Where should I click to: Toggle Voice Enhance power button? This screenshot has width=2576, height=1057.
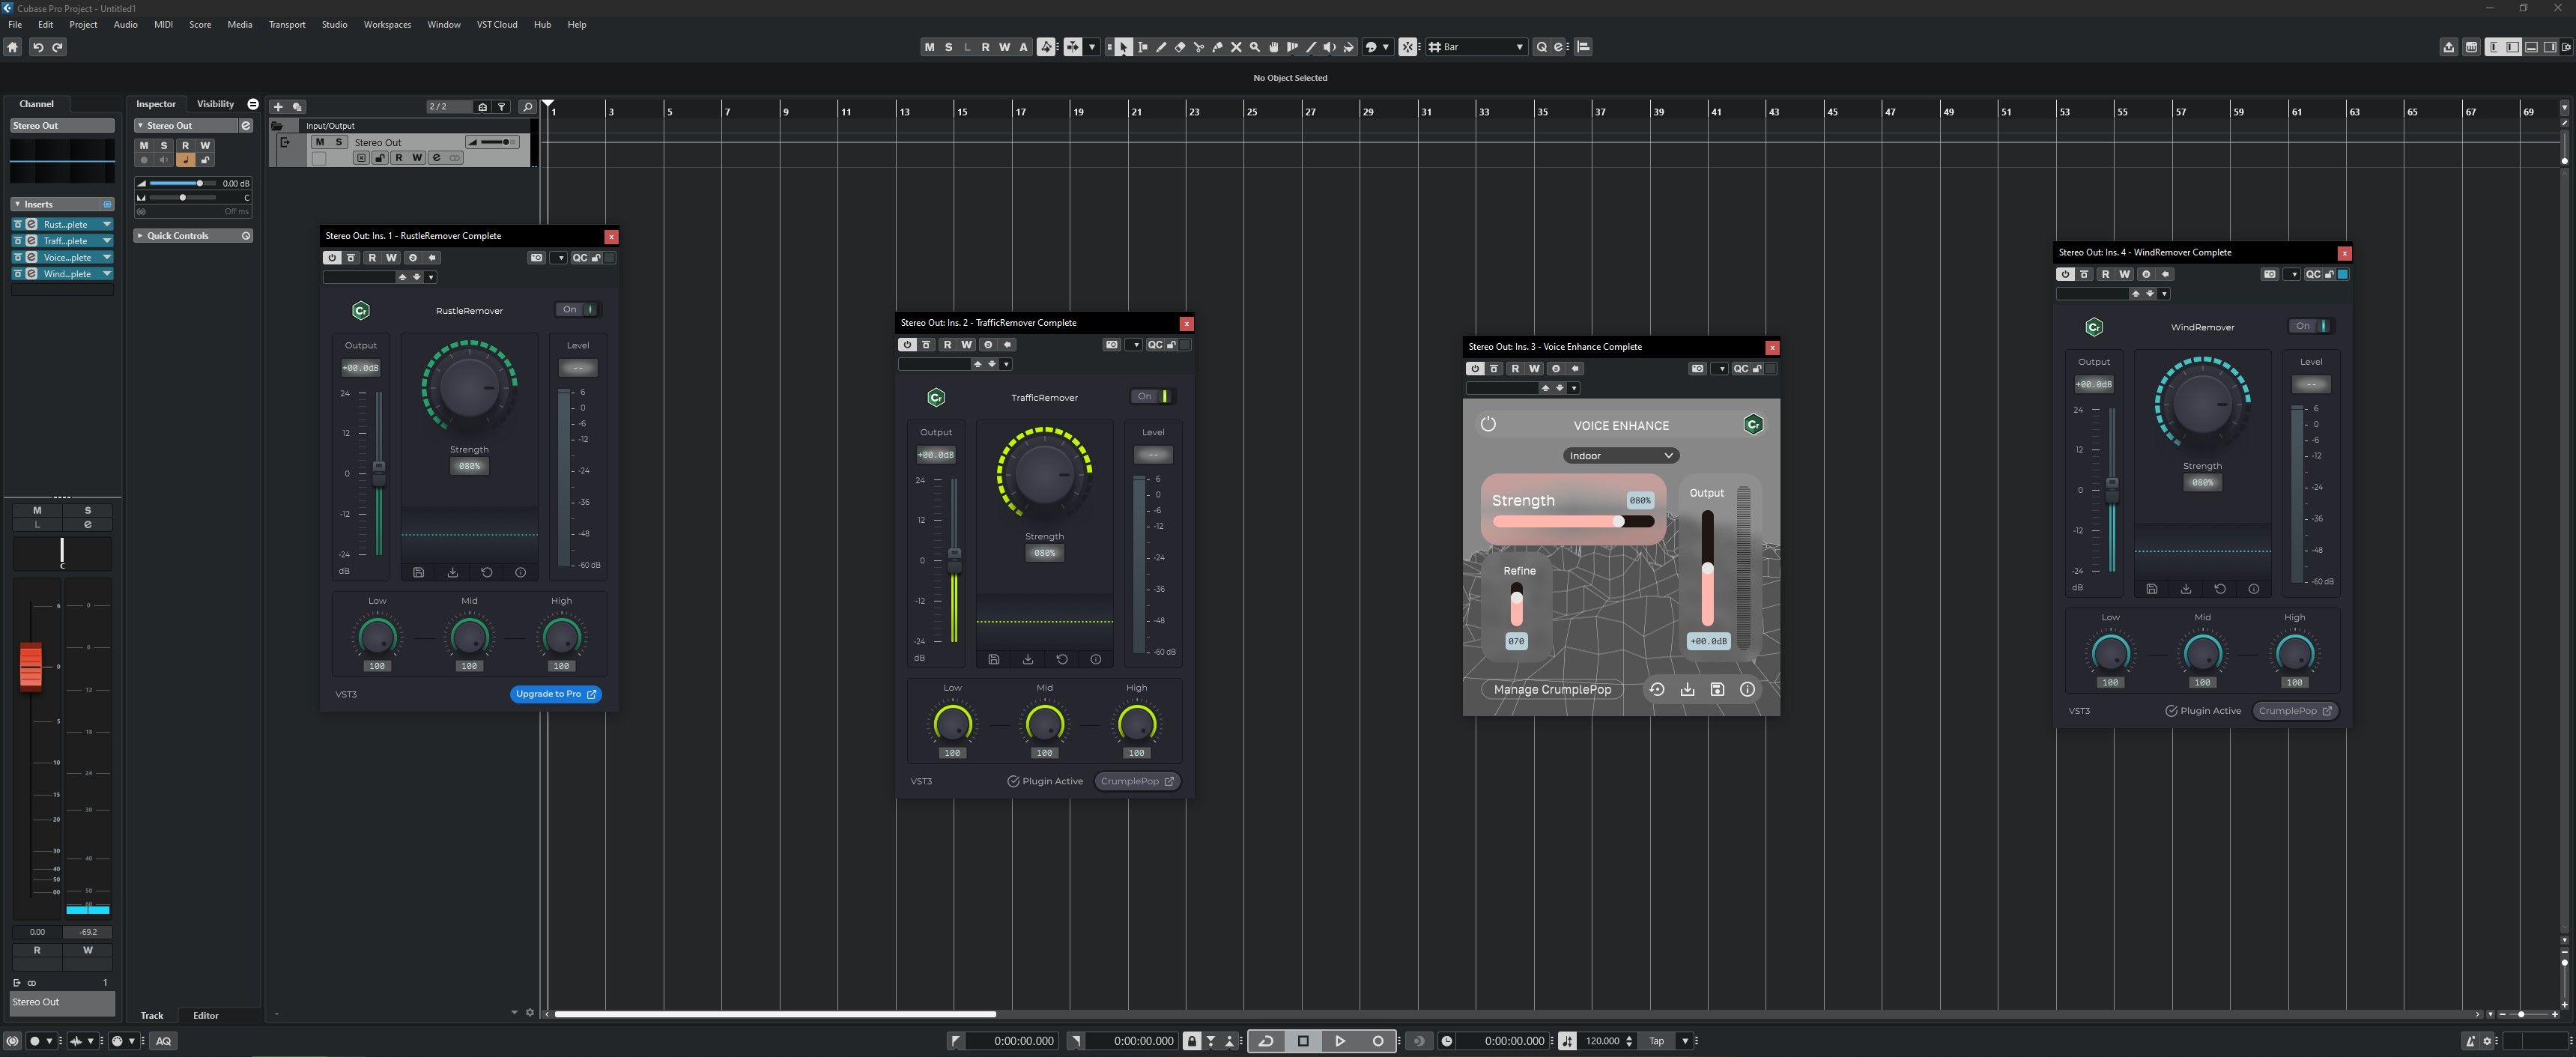tap(1488, 424)
